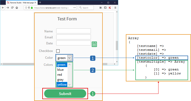The width and height of the screenshot is (191, 101).
Task: Open tracking protection shield icon
Action: click(x=29, y=8)
